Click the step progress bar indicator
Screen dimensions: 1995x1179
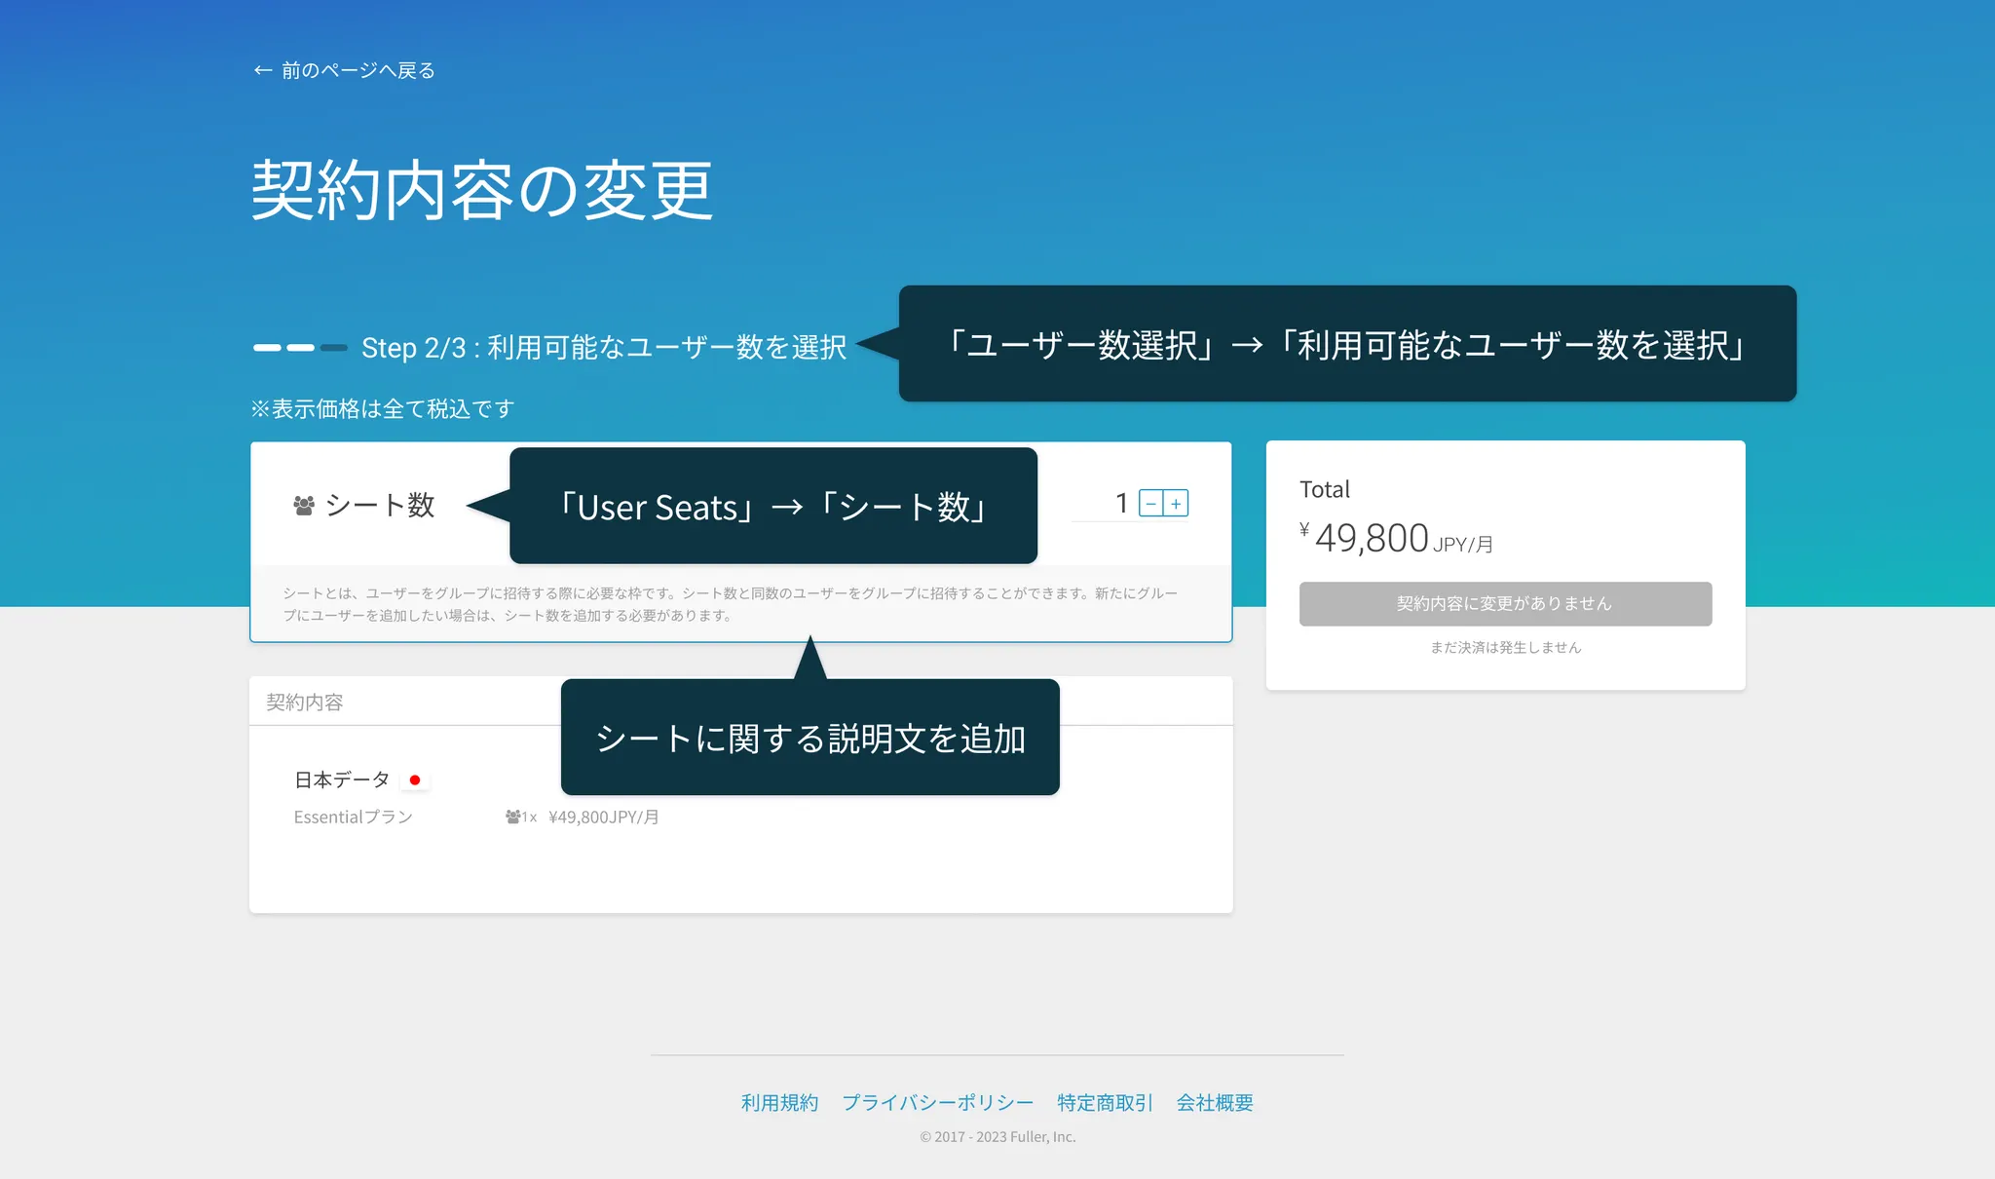300,347
